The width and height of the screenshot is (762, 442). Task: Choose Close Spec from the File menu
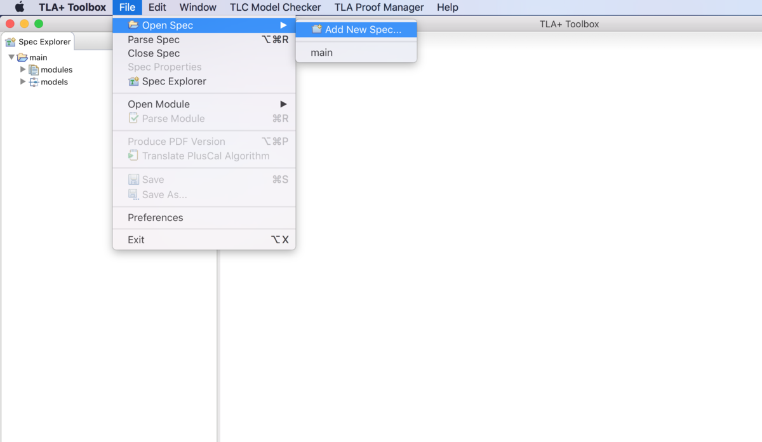point(204,53)
